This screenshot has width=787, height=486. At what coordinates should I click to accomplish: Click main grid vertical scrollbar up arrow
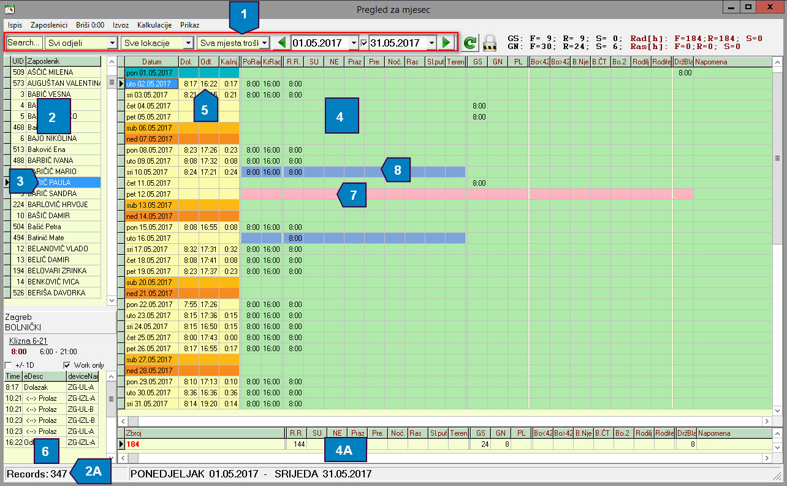tap(778, 62)
